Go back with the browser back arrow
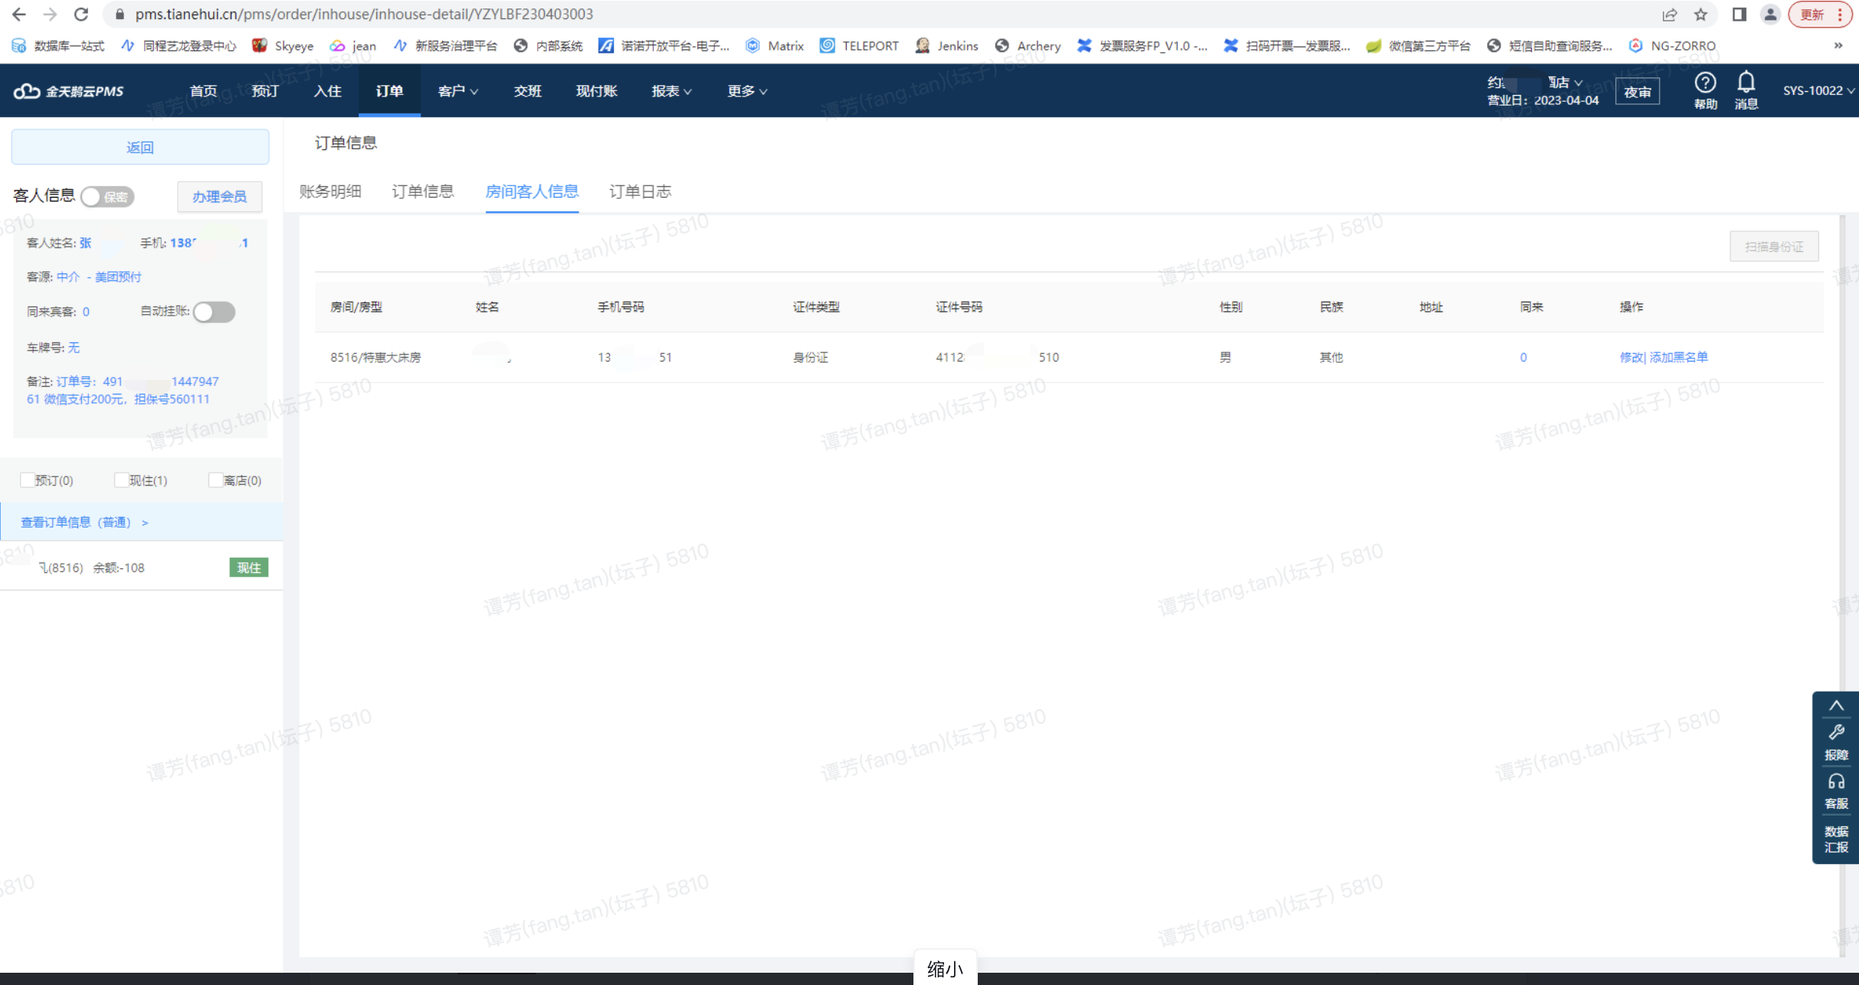This screenshot has height=985, width=1859. click(x=18, y=14)
